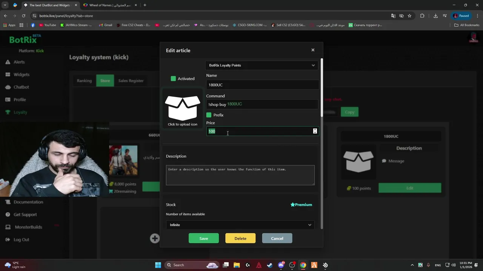Screen dimensions: 483x271
Task: Click the green Copy button
Action: (x=349, y=112)
